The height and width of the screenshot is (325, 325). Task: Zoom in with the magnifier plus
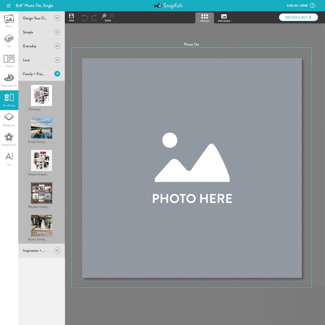104,16
